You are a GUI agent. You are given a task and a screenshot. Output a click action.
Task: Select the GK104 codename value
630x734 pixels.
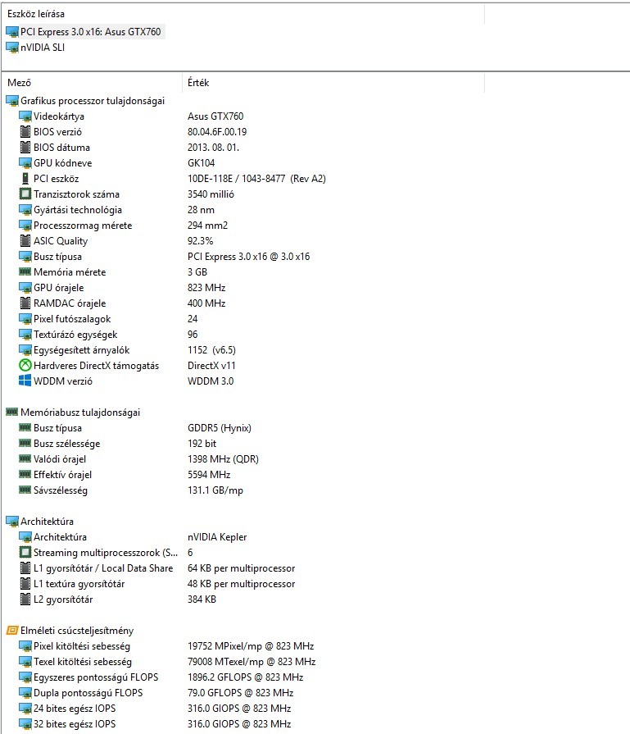(x=201, y=163)
